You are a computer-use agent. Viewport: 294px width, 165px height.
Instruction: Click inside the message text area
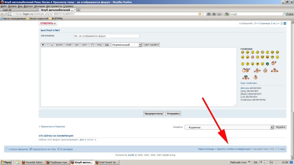(x=139, y=77)
